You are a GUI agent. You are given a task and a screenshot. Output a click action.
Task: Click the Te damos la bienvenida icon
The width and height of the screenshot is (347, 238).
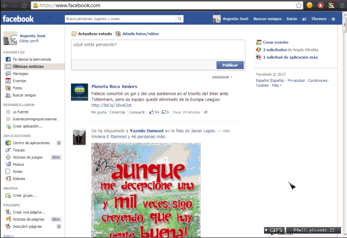tap(8, 59)
